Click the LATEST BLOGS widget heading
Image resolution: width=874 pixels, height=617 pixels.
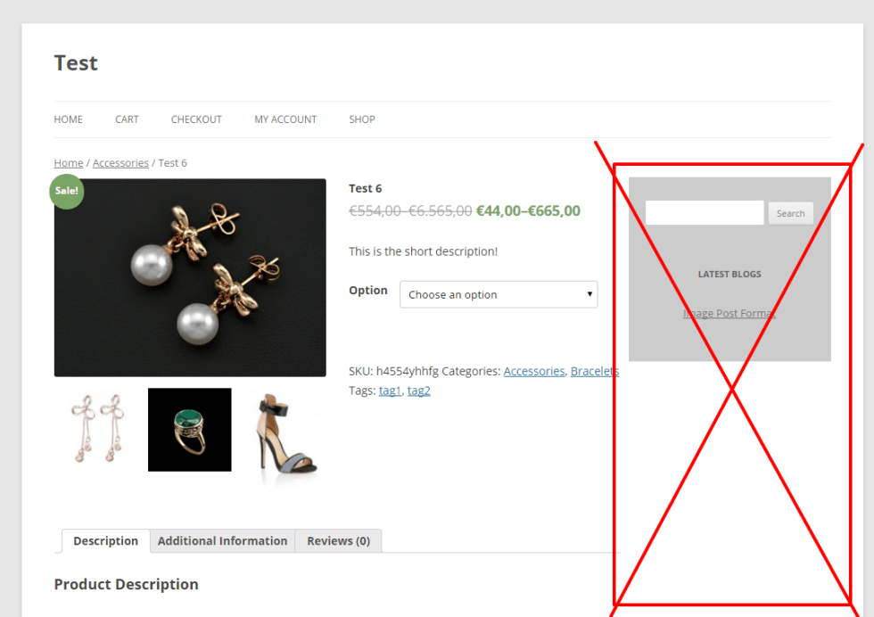[730, 275]
